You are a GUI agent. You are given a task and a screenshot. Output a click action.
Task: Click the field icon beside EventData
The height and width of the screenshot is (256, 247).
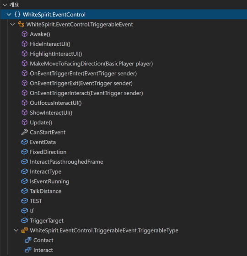coord(25,142)
